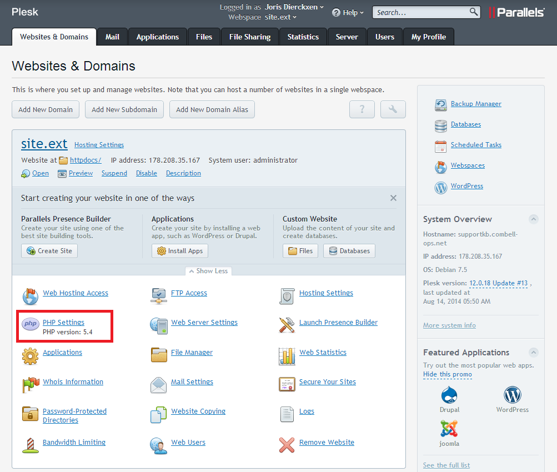Open the Web Server Settings icon

coord(158,325)
